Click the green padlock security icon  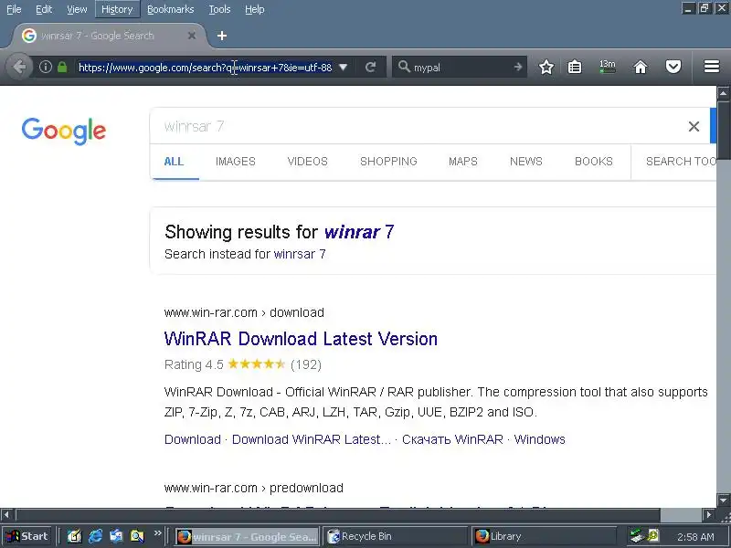62,67
